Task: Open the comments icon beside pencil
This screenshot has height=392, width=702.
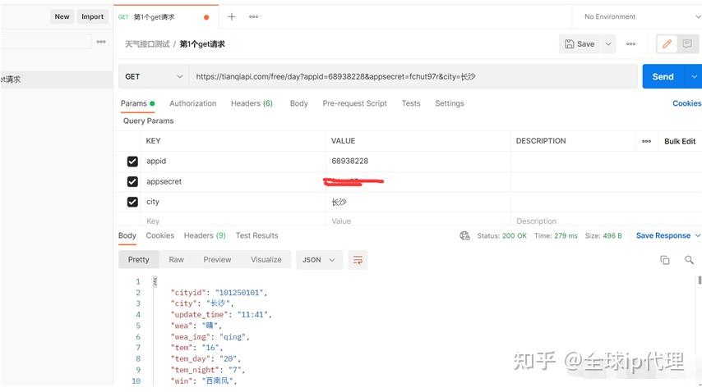Action: (686, 43)
